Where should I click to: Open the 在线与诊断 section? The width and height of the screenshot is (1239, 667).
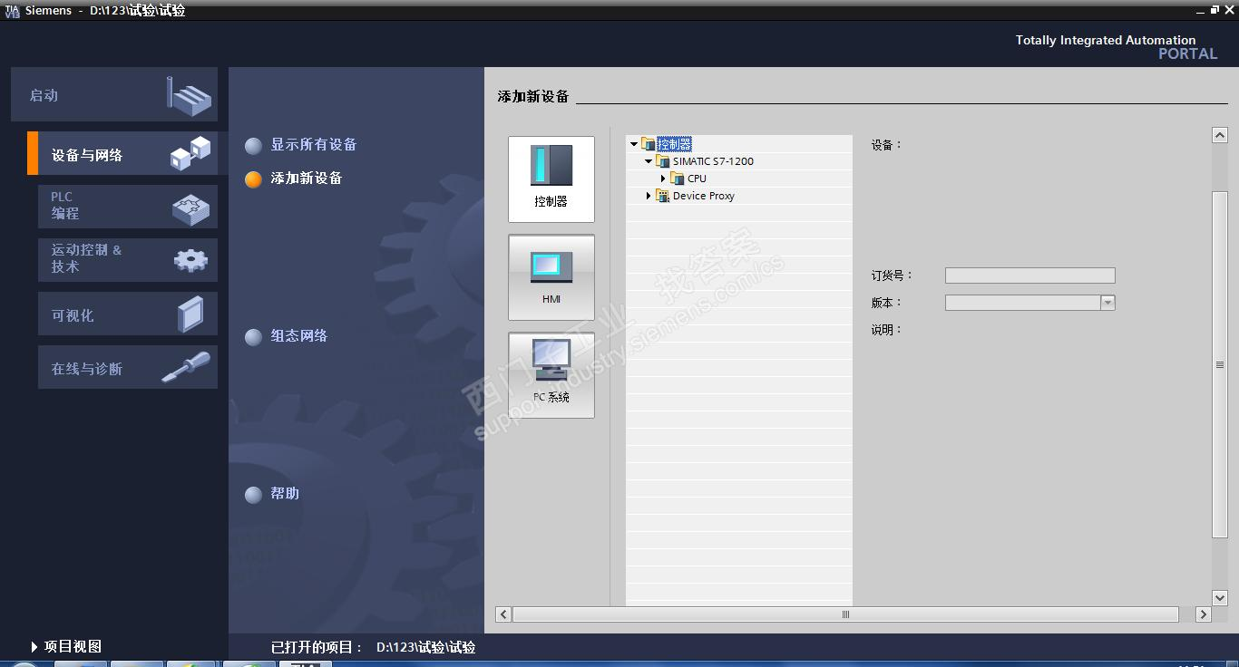click(x=128, y=367)
